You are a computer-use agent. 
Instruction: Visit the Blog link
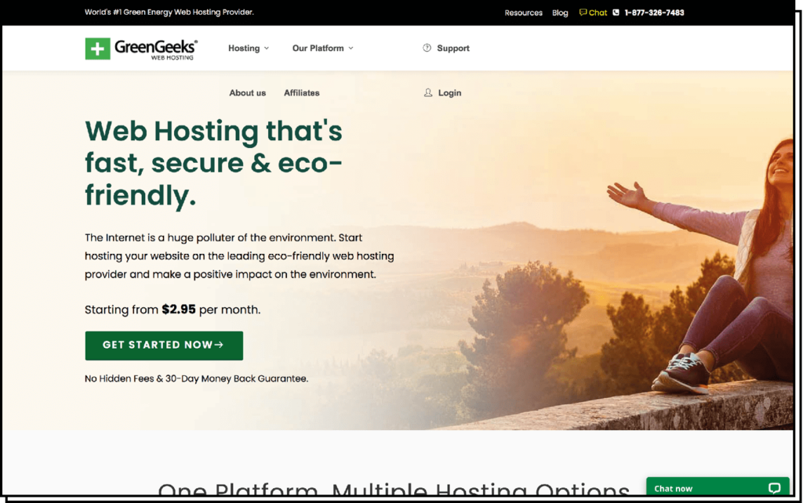click(x=560, y=13)
